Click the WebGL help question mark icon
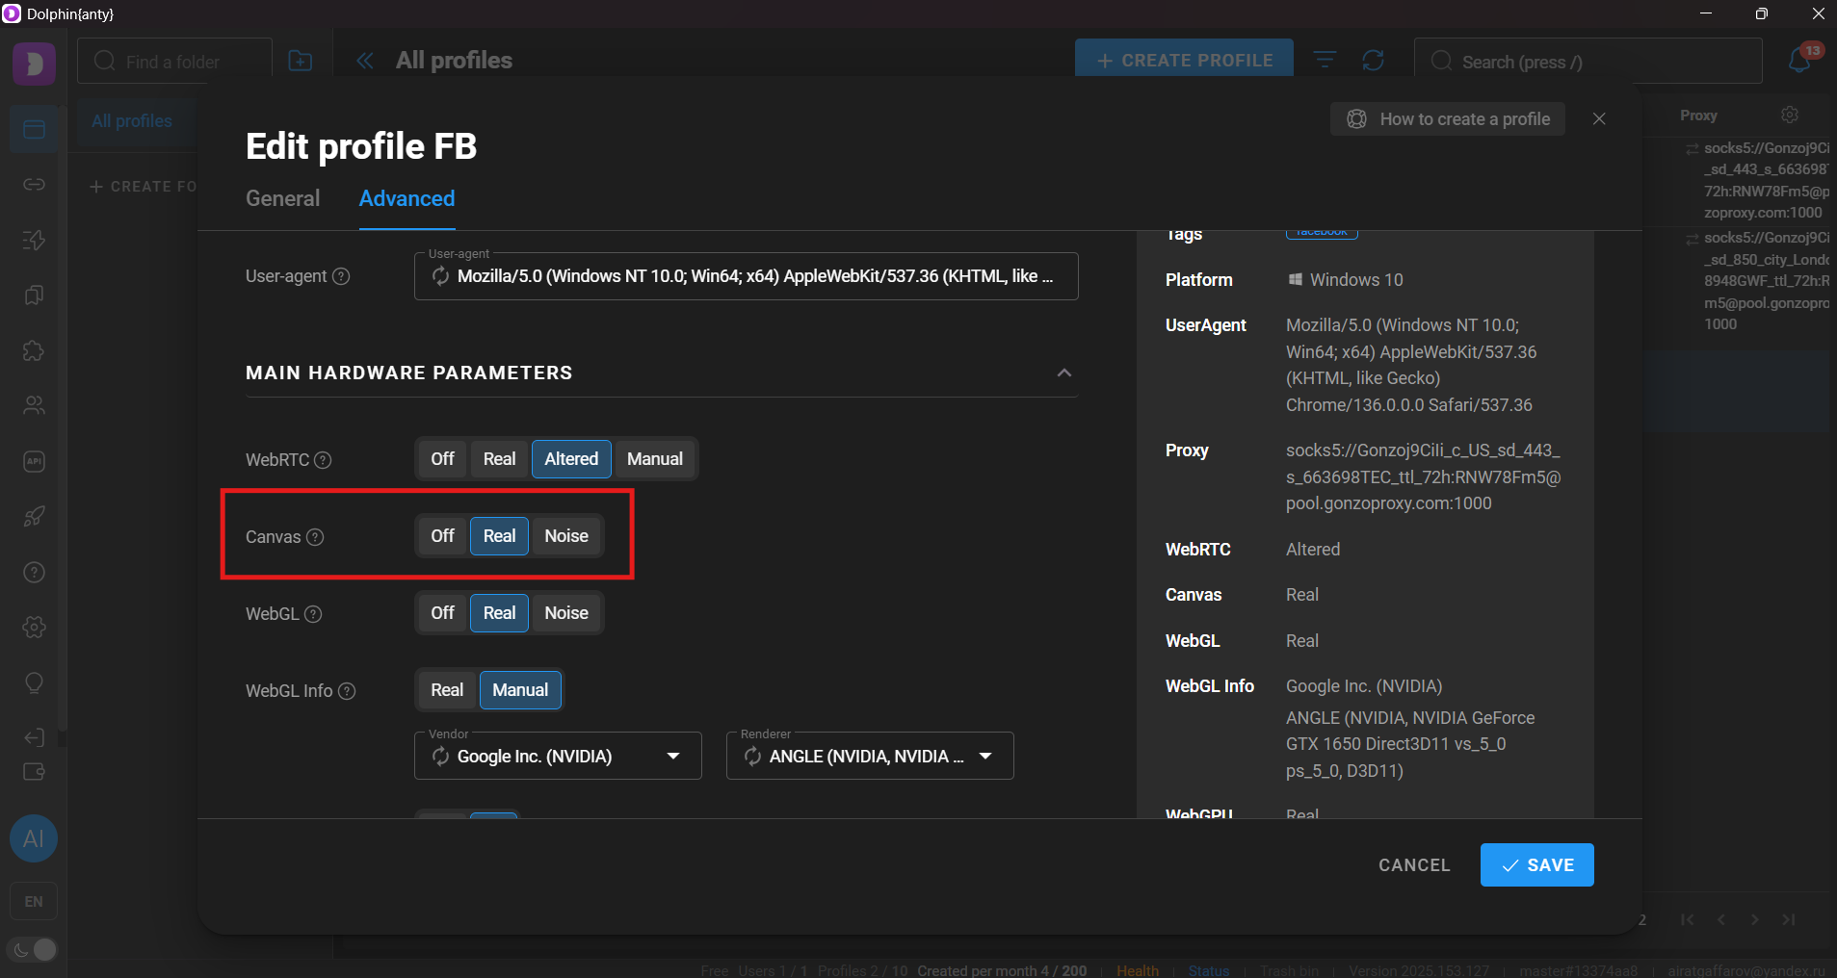 pos(313,614)
